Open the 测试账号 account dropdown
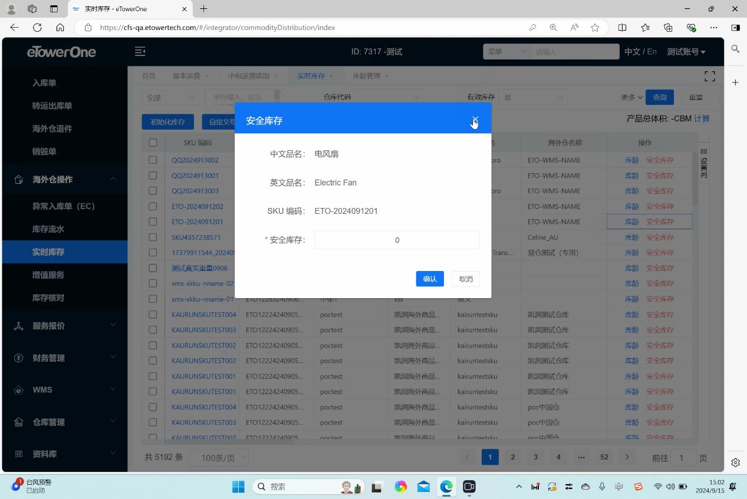The width and height of the screenshot is (747, 499). coord(686,52)
